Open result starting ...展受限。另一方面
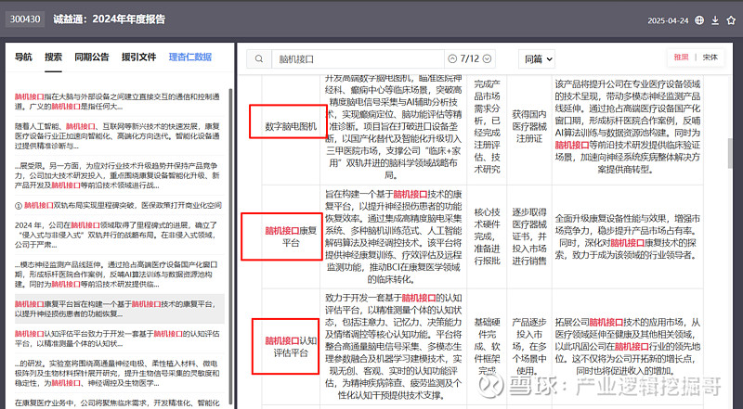The width and height of the screenshot is (743, 409). click(118, 175)
